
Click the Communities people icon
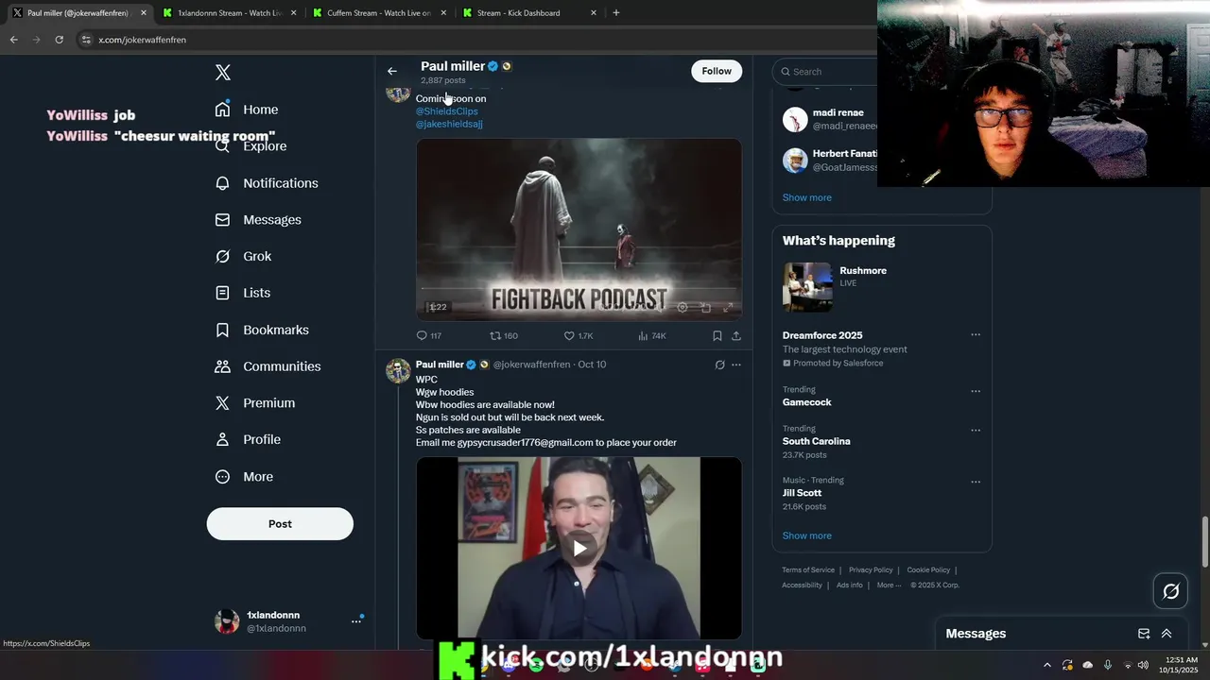[x=222, y=366]
